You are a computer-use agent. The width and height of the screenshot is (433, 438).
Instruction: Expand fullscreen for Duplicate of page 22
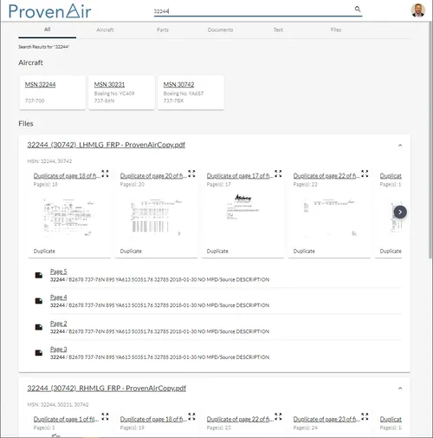[x=365, y=173]
